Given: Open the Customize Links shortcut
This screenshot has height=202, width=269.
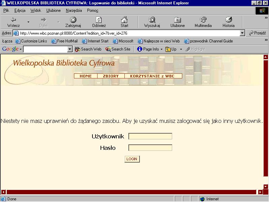Looking at the screenshot, I should coord(31,41).
